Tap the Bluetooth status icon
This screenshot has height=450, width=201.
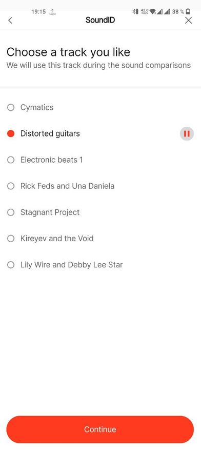[x=135, y=11]
